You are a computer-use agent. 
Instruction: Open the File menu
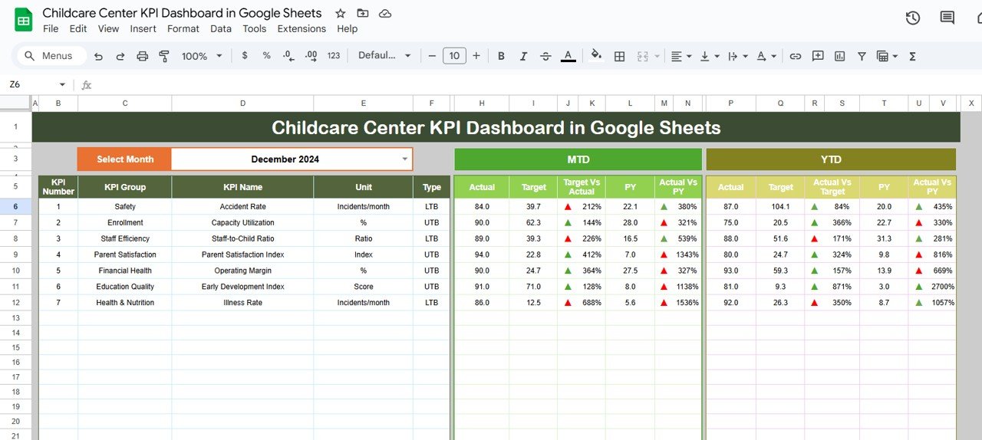point(51,29)
